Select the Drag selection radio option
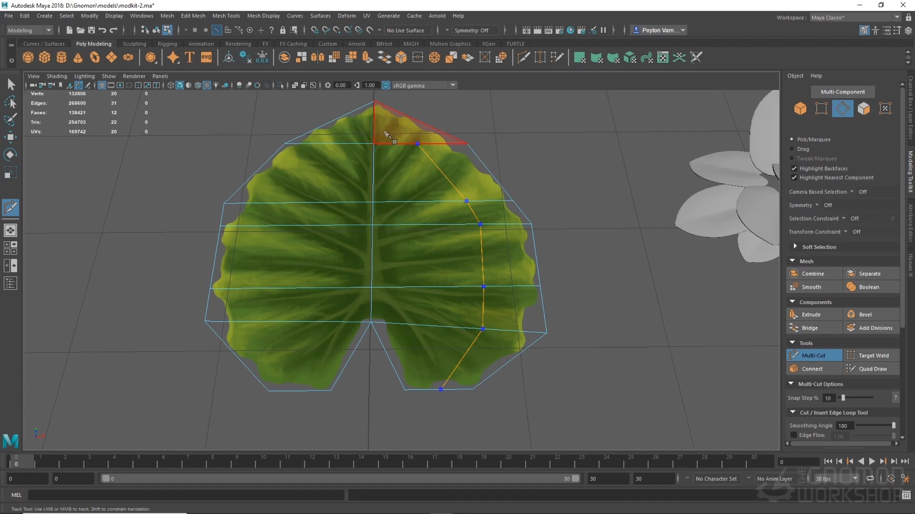Image resolution: width=915 pixels, height=514 pixels. point(792,149)
